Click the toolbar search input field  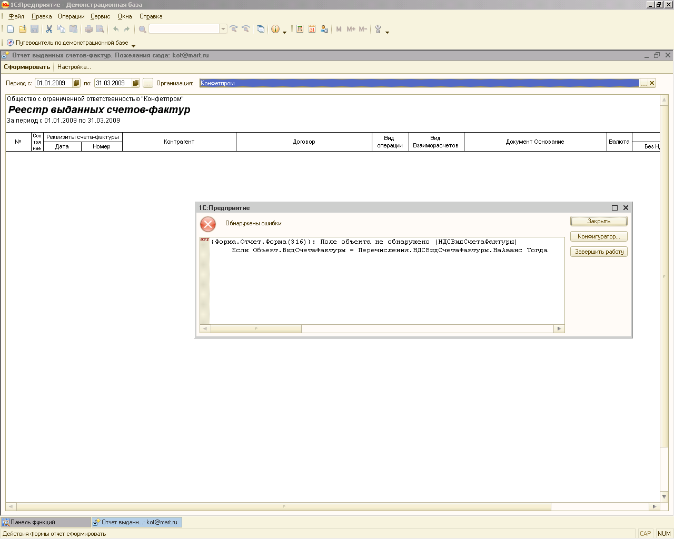point(184,29)
